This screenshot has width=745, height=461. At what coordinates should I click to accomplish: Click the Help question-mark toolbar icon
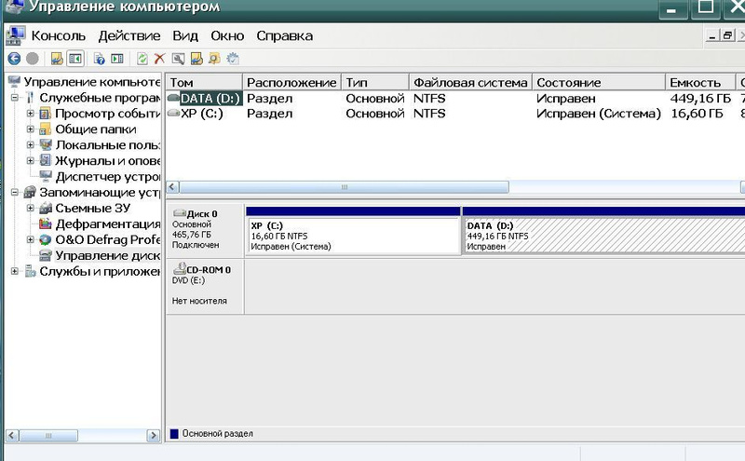click(x=100, y=58)
